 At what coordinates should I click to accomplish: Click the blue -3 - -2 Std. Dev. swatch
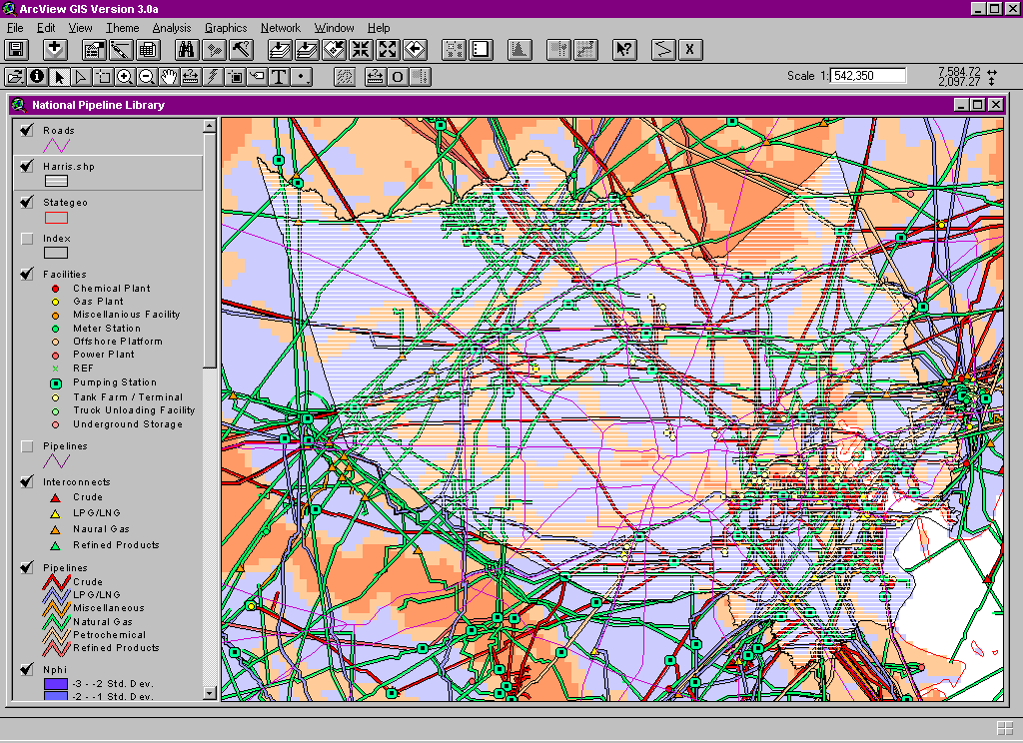(56, 684)
